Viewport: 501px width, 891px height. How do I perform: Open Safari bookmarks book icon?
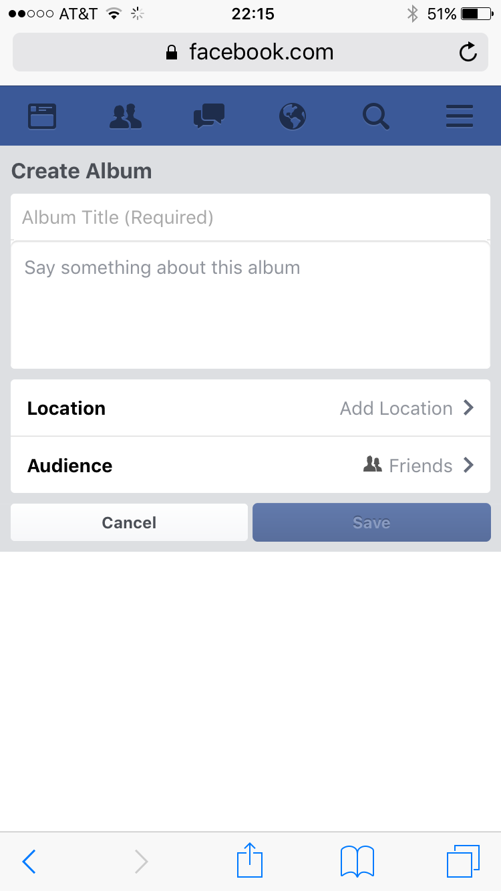point(357,860)
